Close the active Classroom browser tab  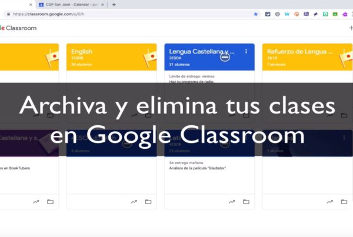click(31, 5)
